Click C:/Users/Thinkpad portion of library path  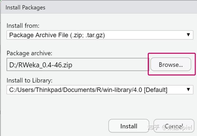[x=34, y=89]
